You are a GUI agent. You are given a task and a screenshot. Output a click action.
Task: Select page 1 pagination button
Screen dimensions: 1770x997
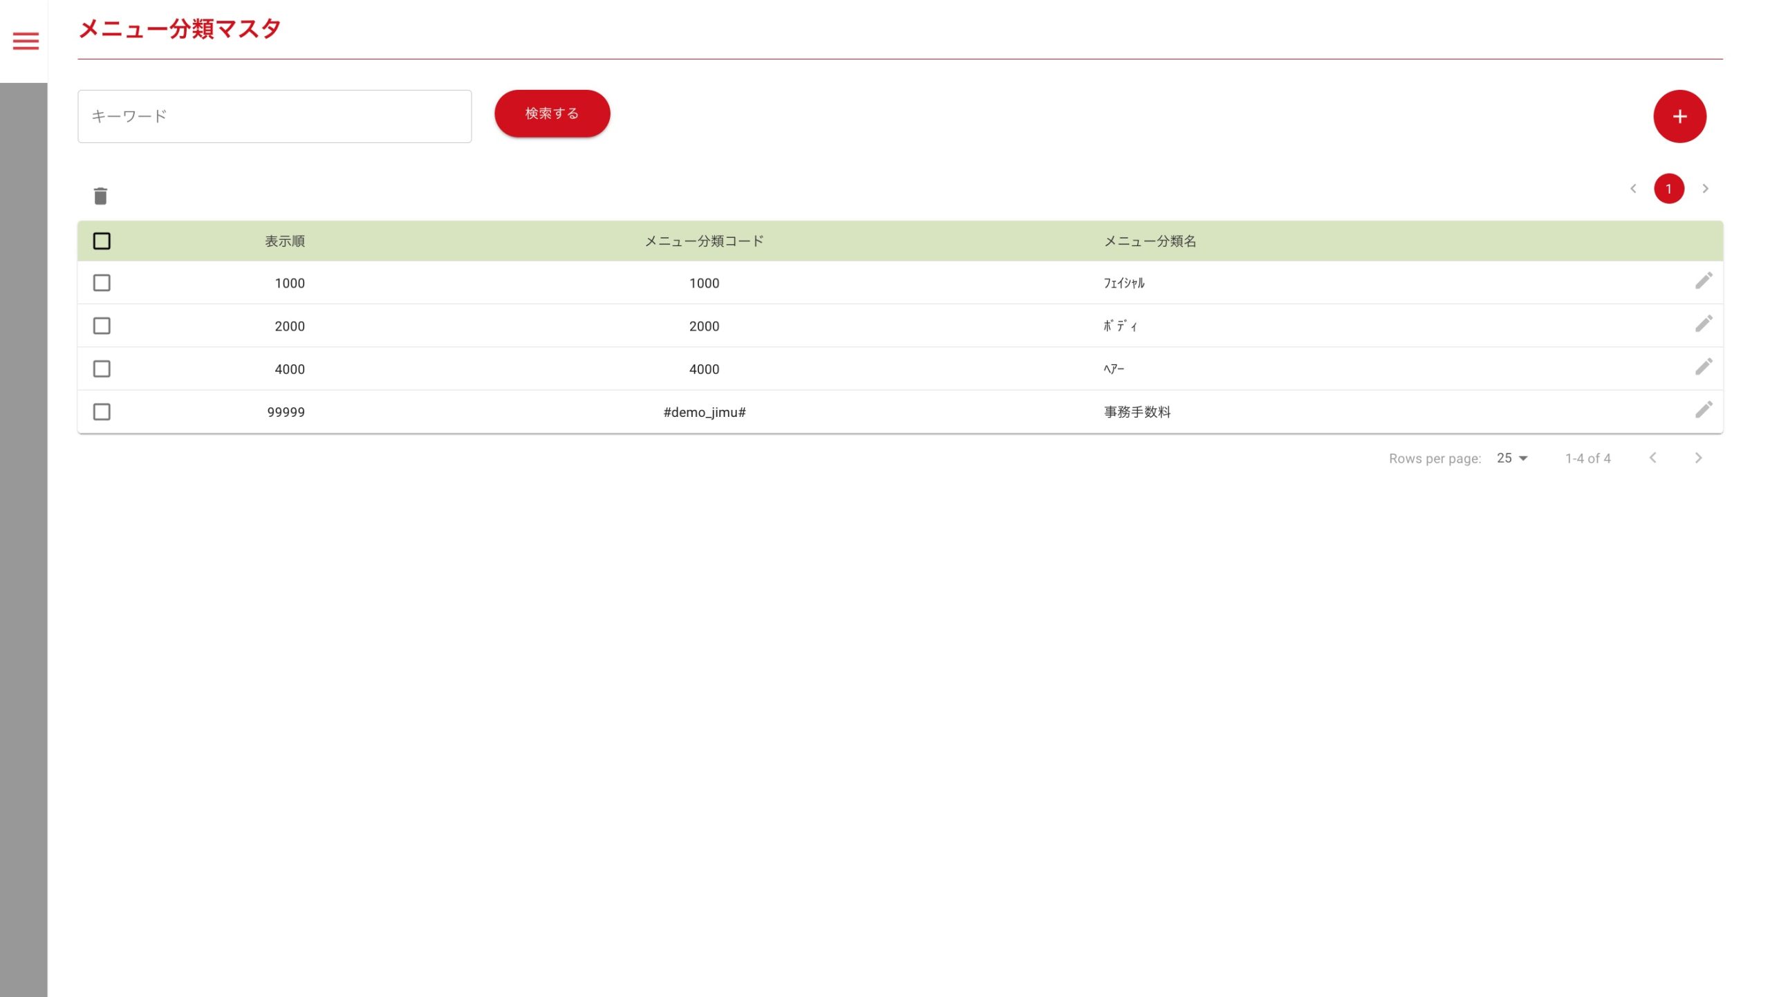coord(1668,189)
